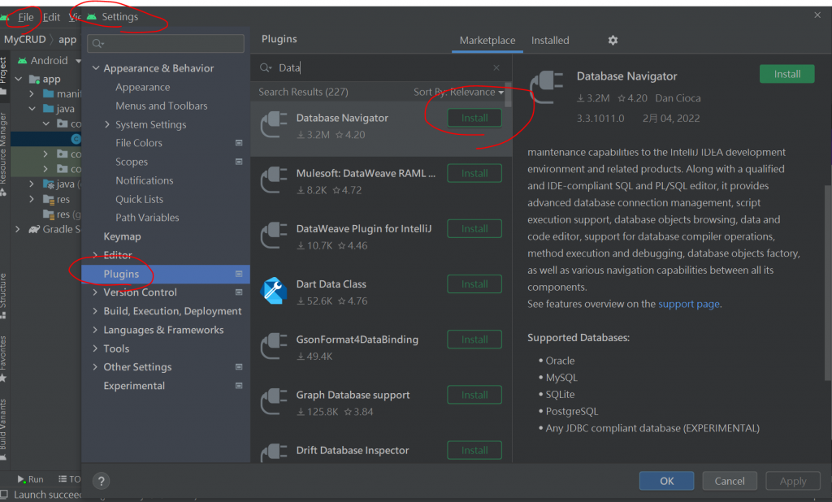Switch to the Marketplace tab
This screenshot has width=832, height=502.
pyautogui.click(x=487, y=41)
